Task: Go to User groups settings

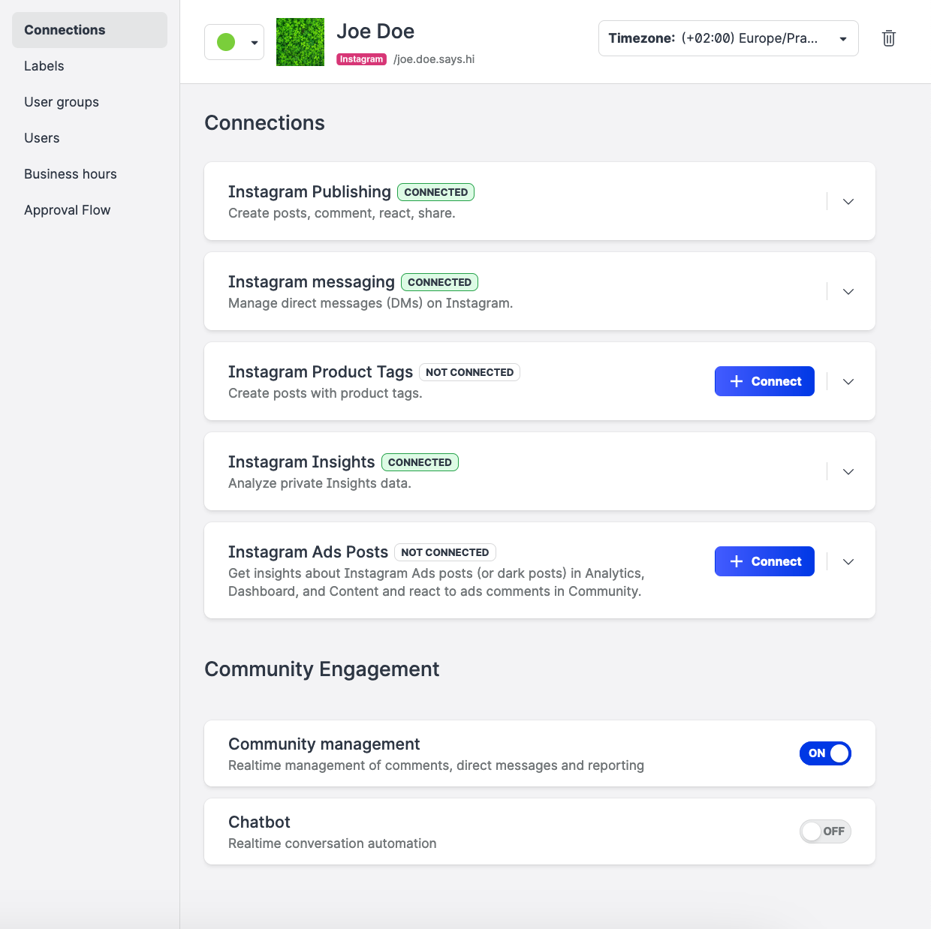Action: [62, 102]
